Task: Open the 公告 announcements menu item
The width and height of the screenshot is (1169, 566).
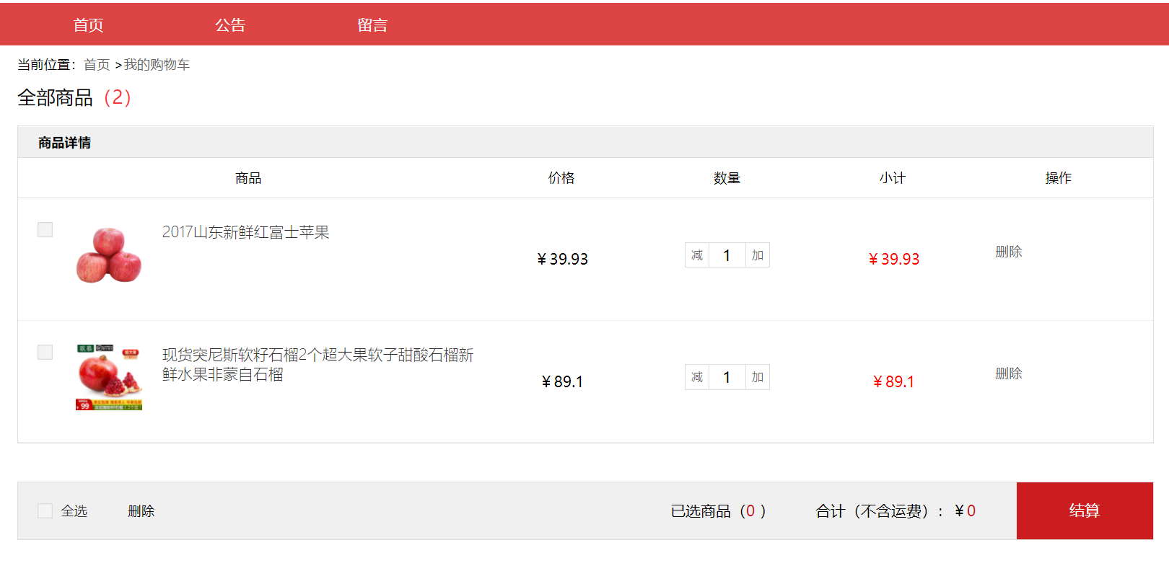Action: coord(229,24)
